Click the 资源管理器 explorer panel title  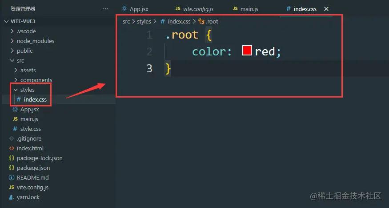tap(23, 9)
